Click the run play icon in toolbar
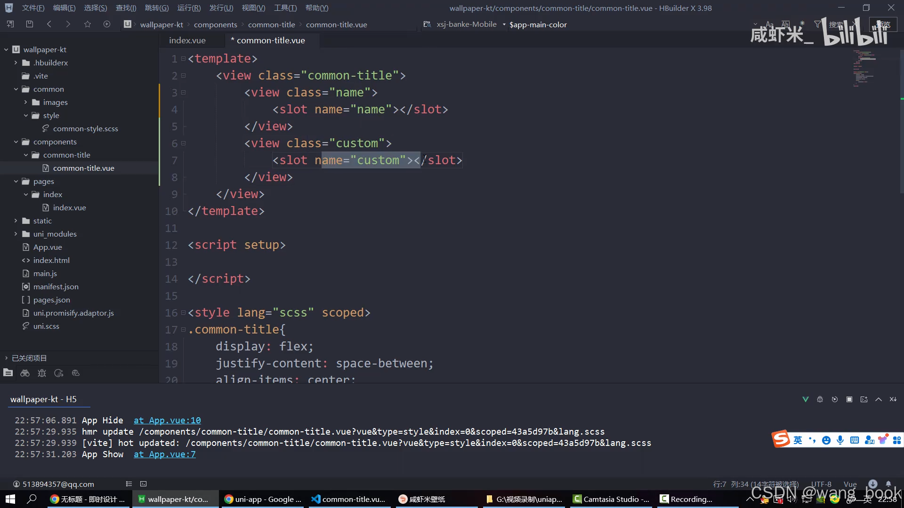Viewport: 904px width, 508px height. click(107, 24)
